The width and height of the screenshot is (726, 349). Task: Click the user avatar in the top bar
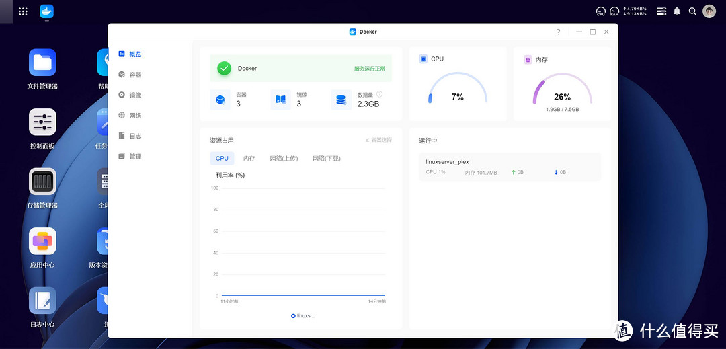click(709, 11)
